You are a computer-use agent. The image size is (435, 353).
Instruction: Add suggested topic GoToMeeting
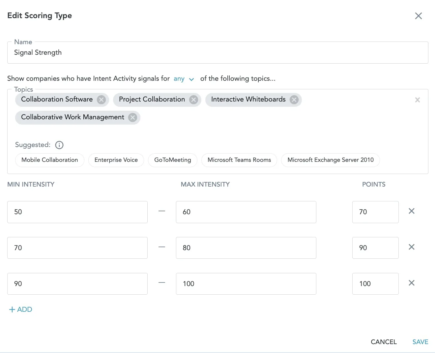(x=173, y=160)
